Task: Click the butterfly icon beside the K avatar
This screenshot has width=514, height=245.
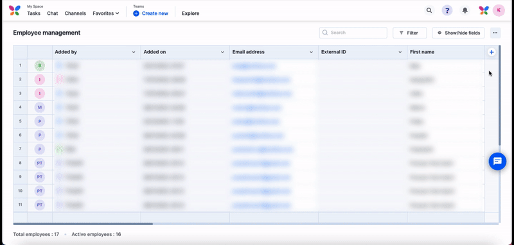Action: point(484,10)
